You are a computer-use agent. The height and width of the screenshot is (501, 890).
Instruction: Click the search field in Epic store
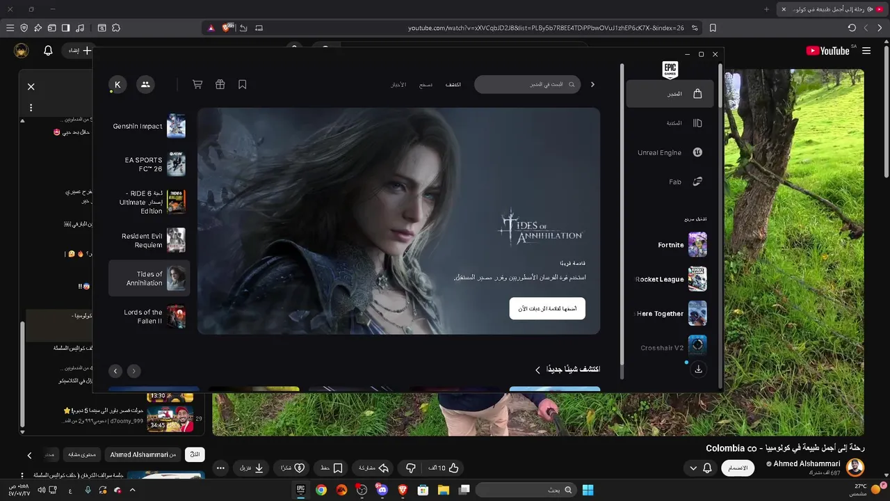pos(527,84)
